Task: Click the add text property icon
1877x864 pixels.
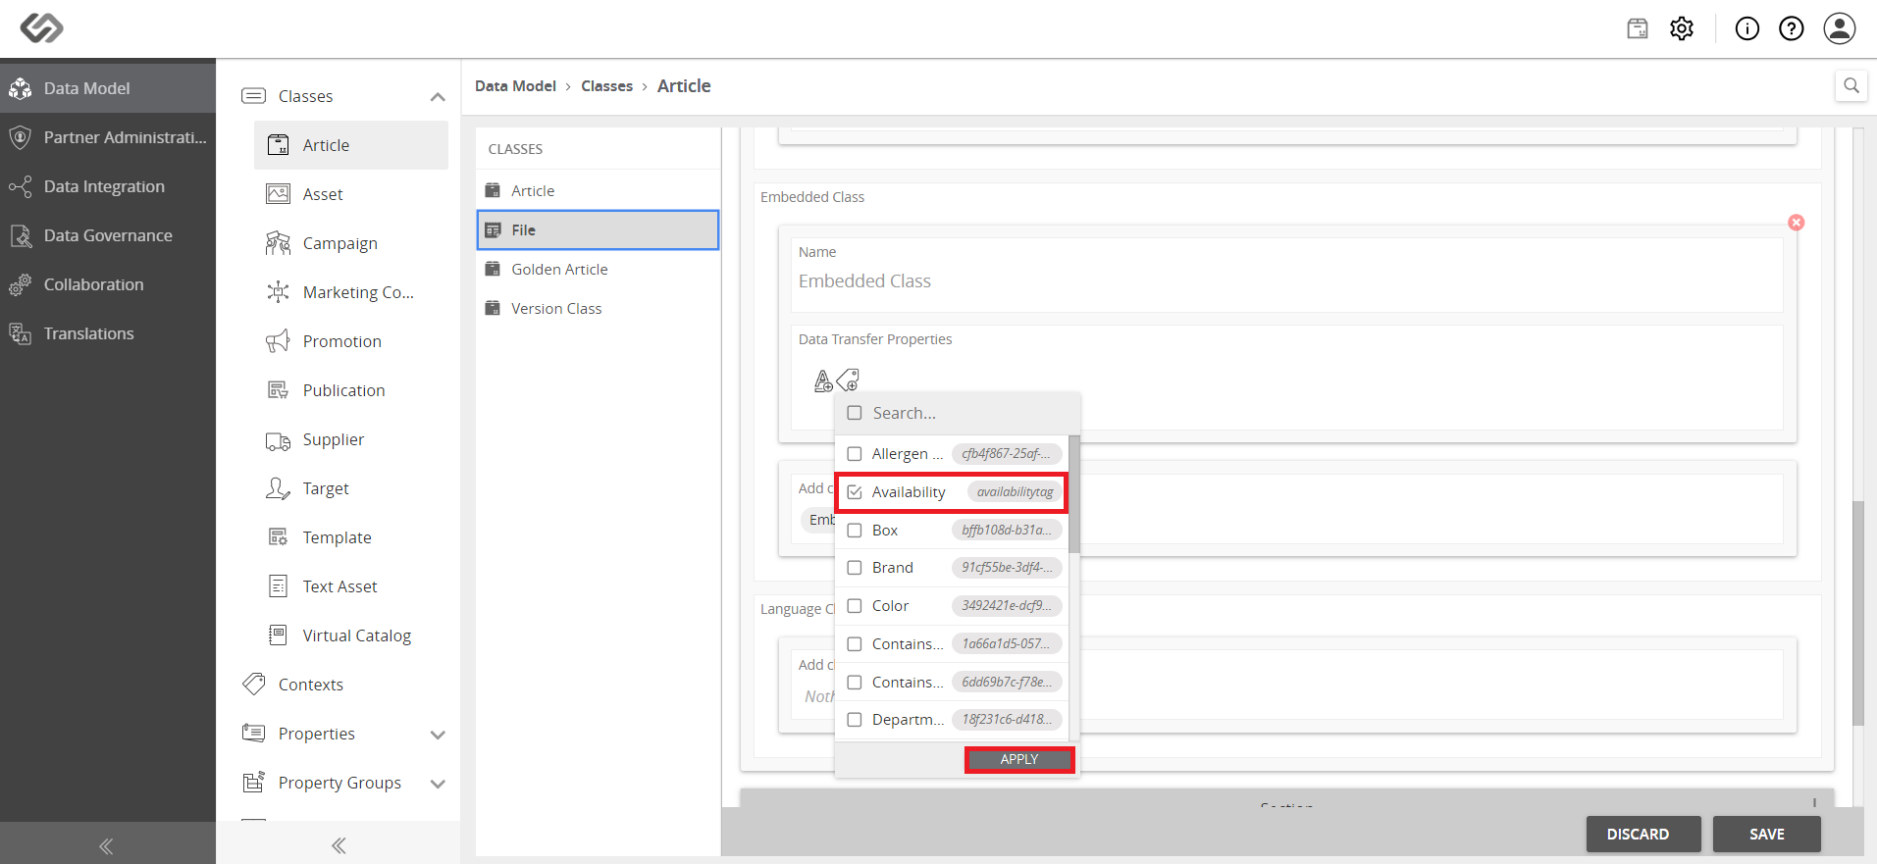Action: point(823,381)
